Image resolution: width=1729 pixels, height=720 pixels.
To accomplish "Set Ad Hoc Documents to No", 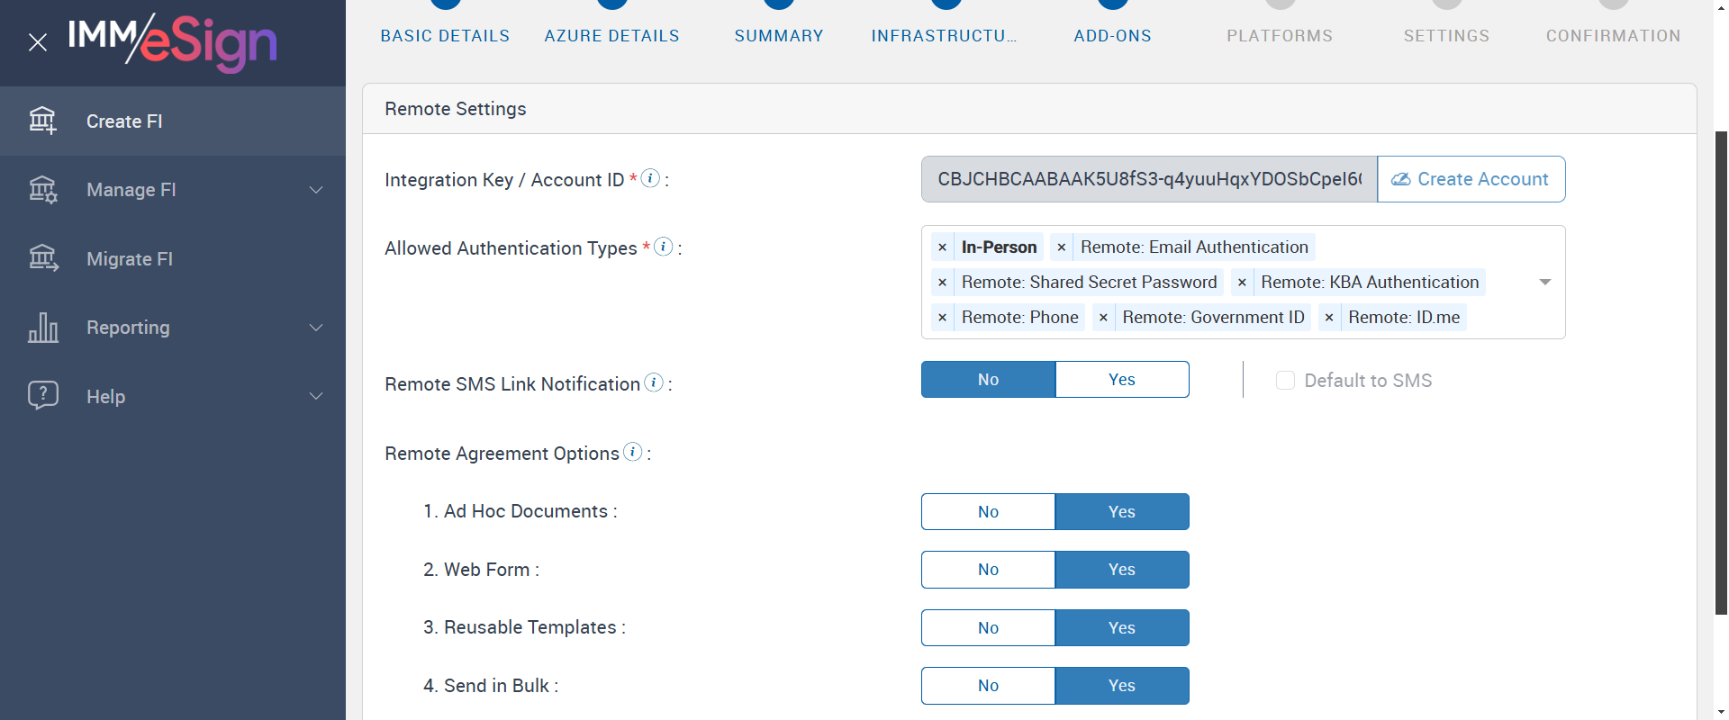I will (x=988, y=512).
